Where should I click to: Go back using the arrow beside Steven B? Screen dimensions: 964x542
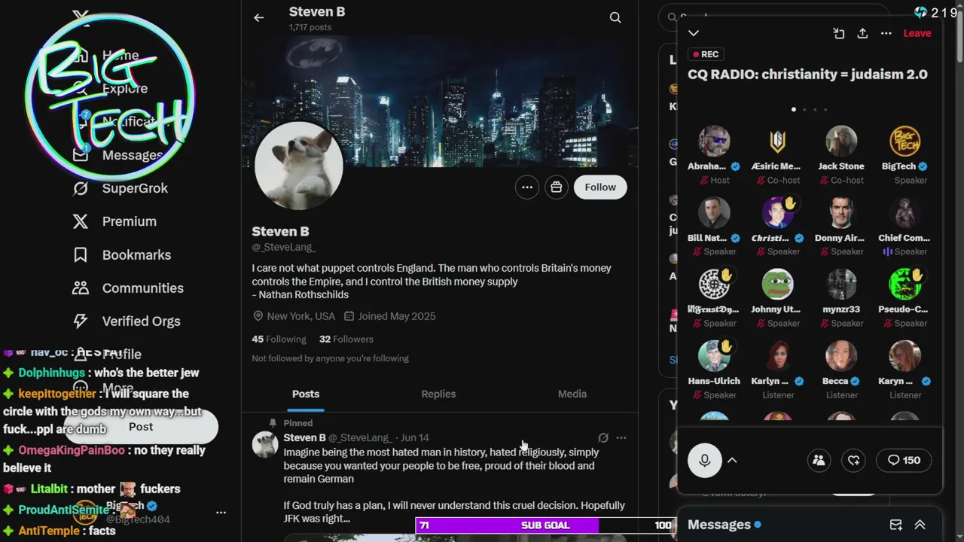tap(258, 18)
